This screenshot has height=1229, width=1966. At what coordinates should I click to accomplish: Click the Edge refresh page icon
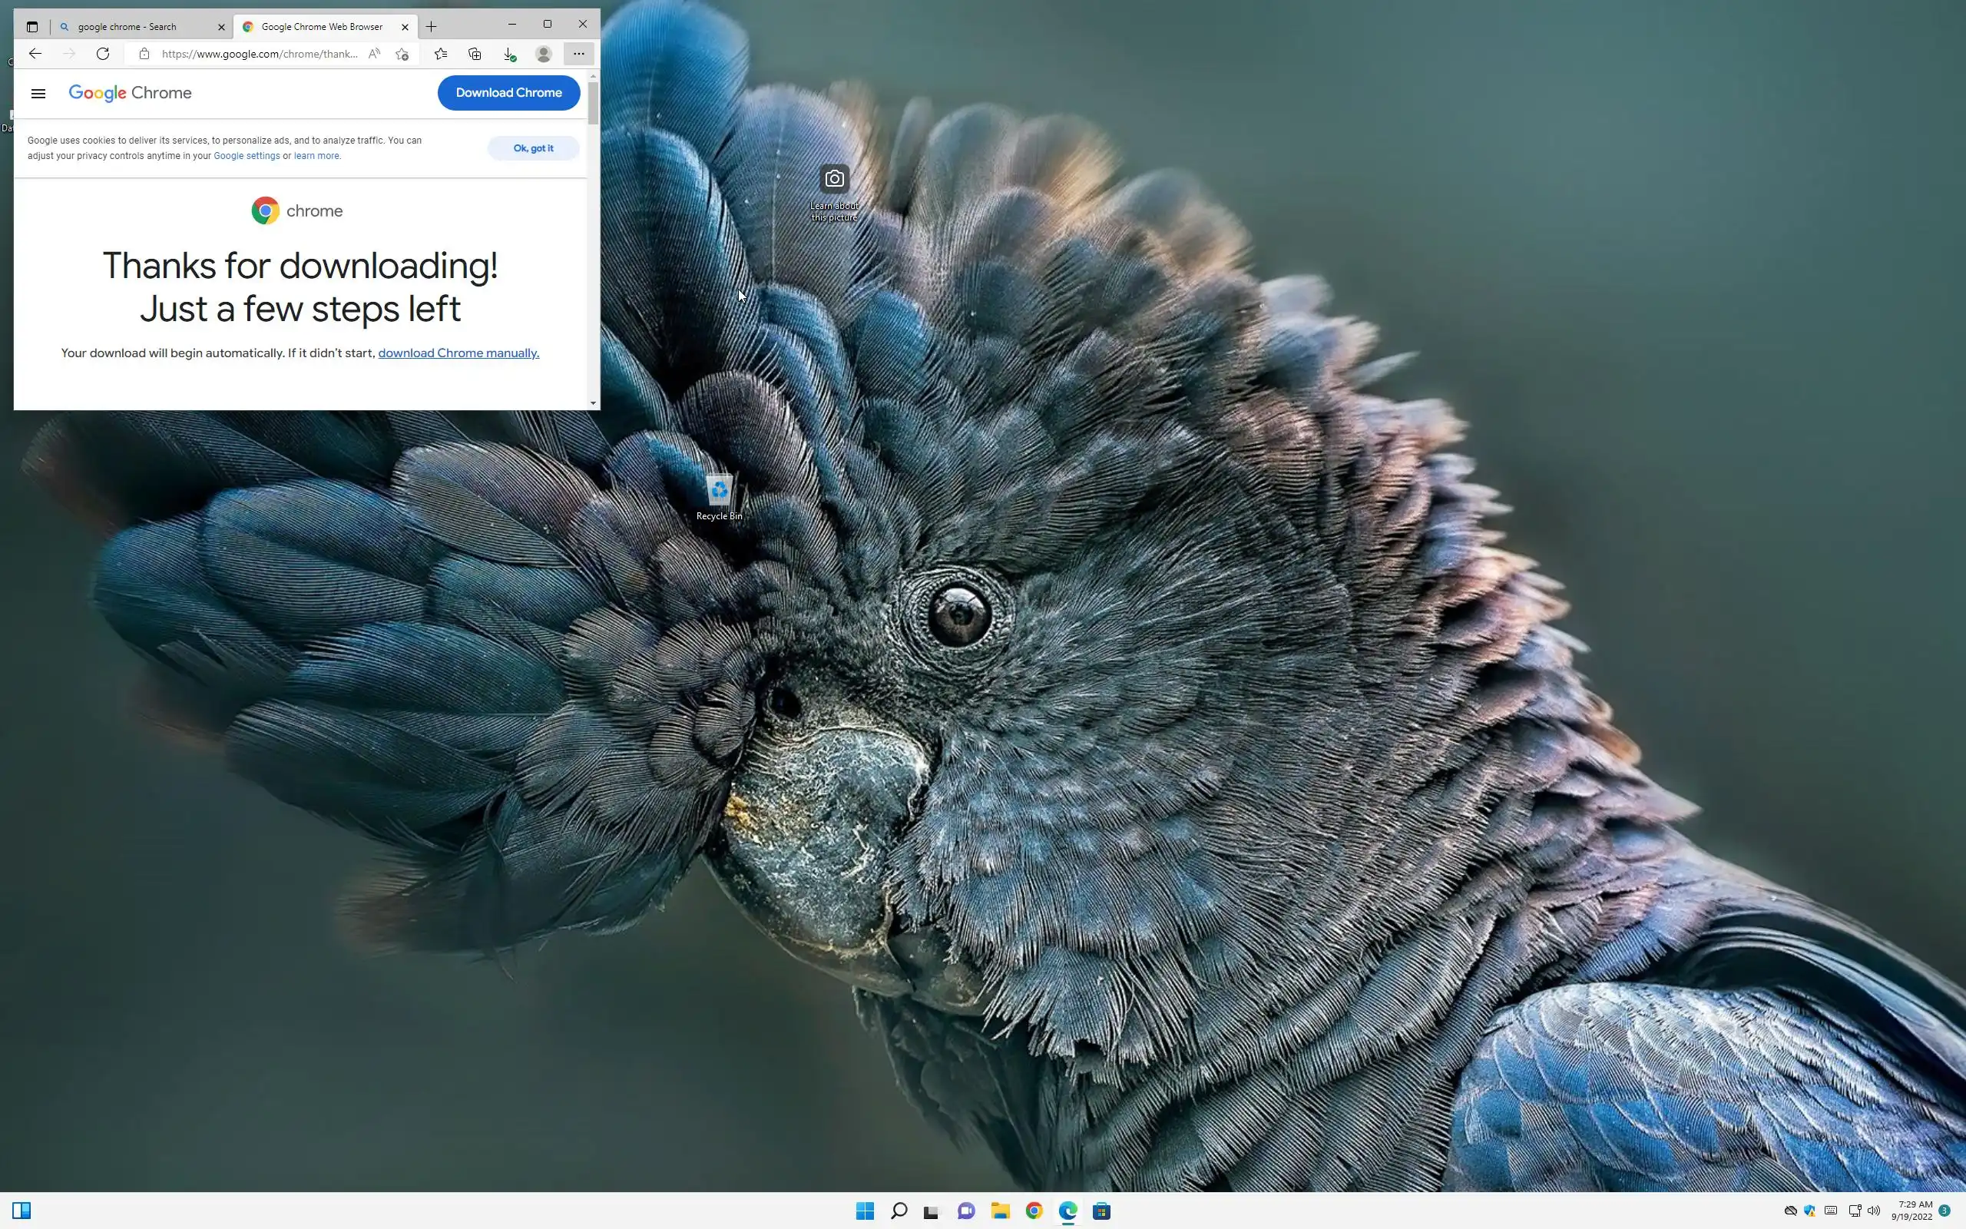click(102, 54)
